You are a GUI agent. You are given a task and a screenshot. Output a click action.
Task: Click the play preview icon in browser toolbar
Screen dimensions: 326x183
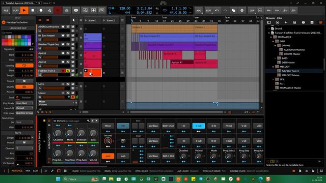(286, 22)
